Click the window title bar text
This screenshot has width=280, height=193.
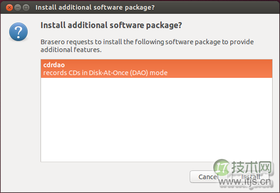click(95, 7)
